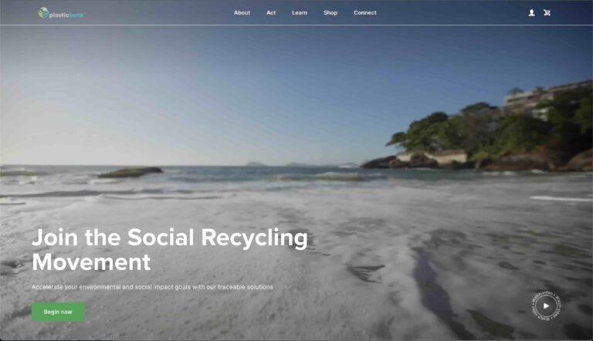Click the rock island in the ocean
Screen dimensions: 593x341
130,172
